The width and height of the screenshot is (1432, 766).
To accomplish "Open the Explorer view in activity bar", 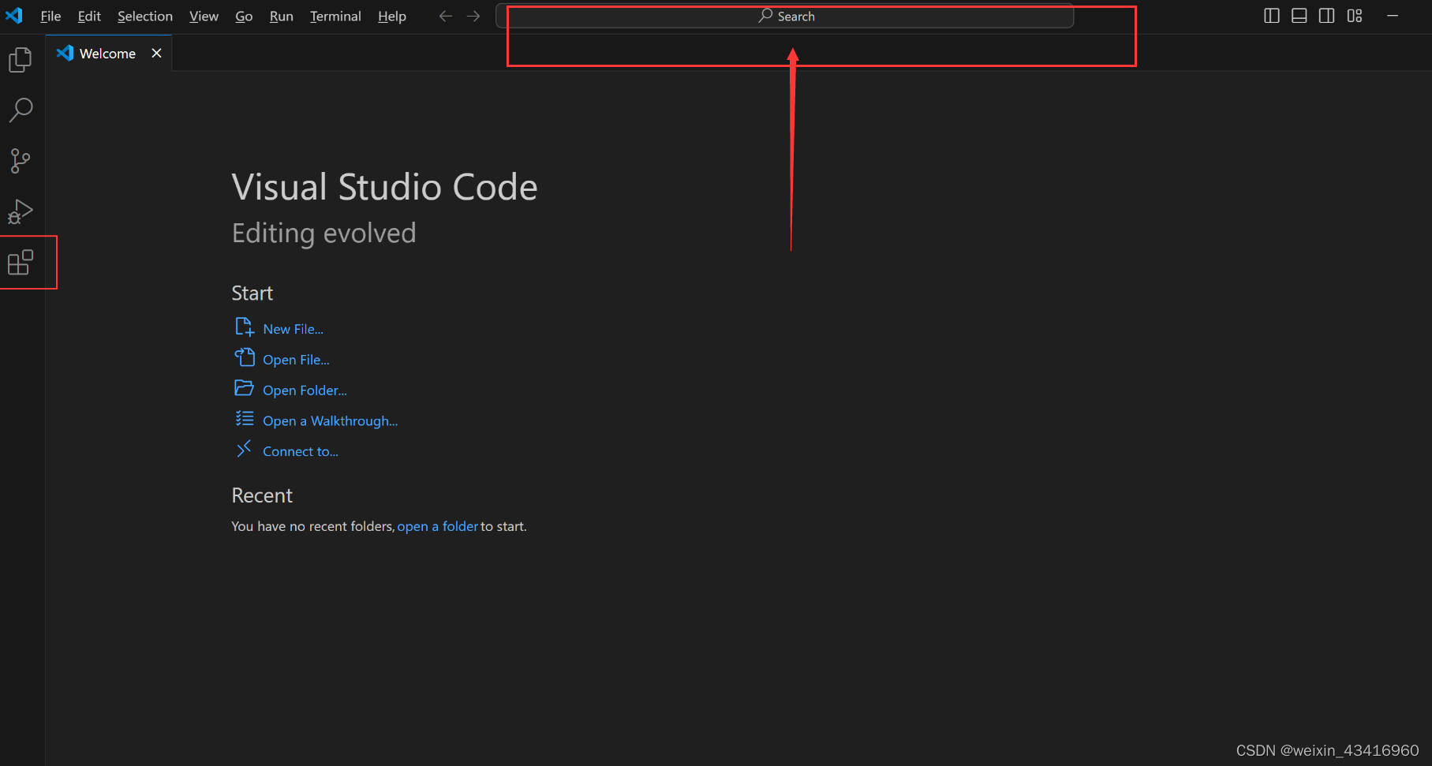I will coord(21,60).
